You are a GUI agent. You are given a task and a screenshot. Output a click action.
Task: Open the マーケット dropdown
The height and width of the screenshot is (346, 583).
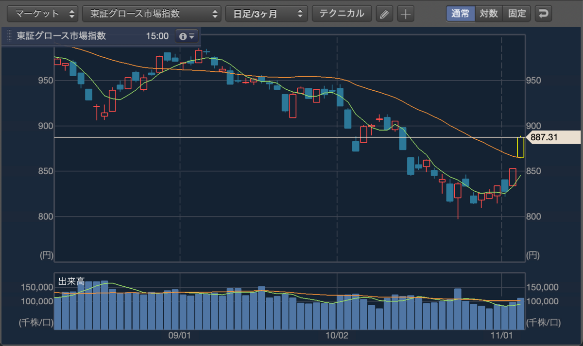coord(43,14)
